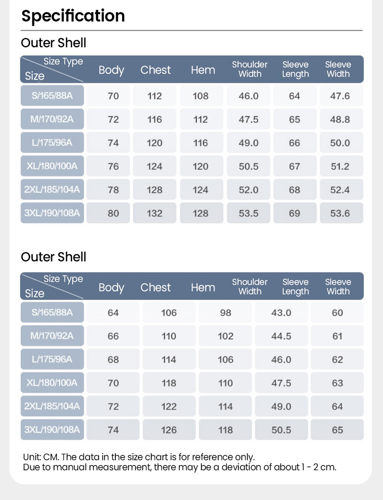383x500 pixels.
Task: Click the 80 body length cell
Action: (113, 213)
